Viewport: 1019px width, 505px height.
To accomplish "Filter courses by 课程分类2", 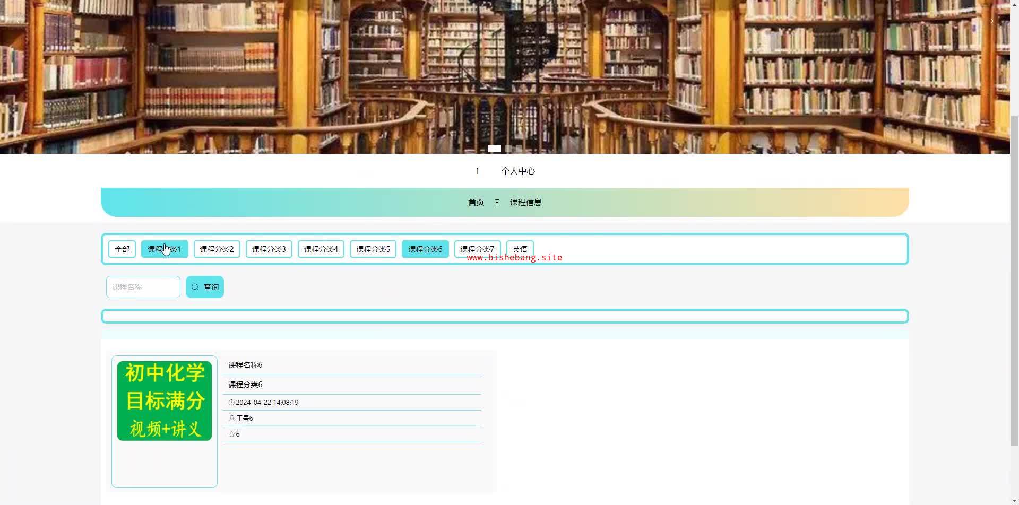I will coord(217,249).
